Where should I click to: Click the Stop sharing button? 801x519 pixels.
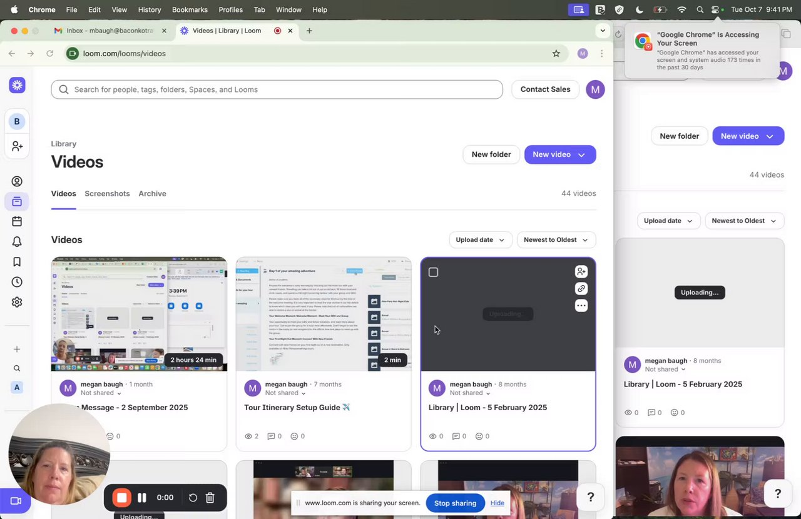click(x=455, y=503)
